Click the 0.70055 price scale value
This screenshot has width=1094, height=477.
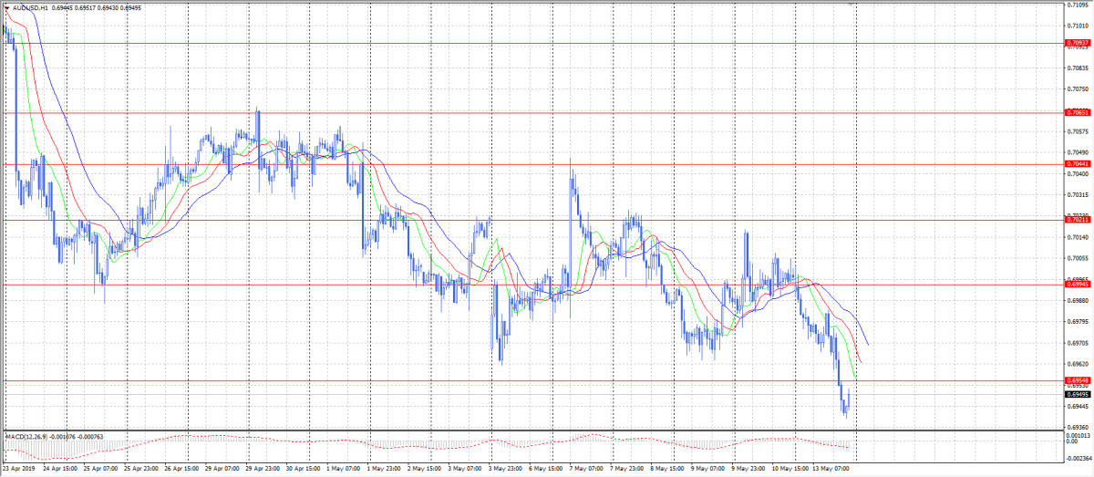tap(1078, 258)
